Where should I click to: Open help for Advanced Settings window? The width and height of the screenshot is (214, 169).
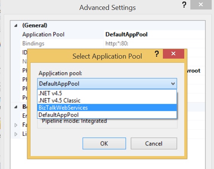tap(184, 5)
